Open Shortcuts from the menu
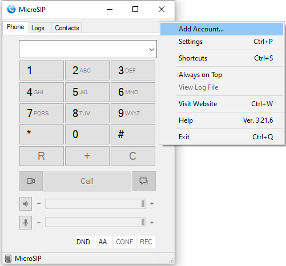The image size is (286, 266). pyautogui.click(x=221, y=58)
